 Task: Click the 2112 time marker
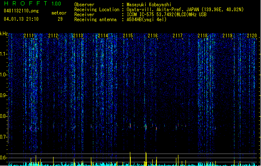53,36
